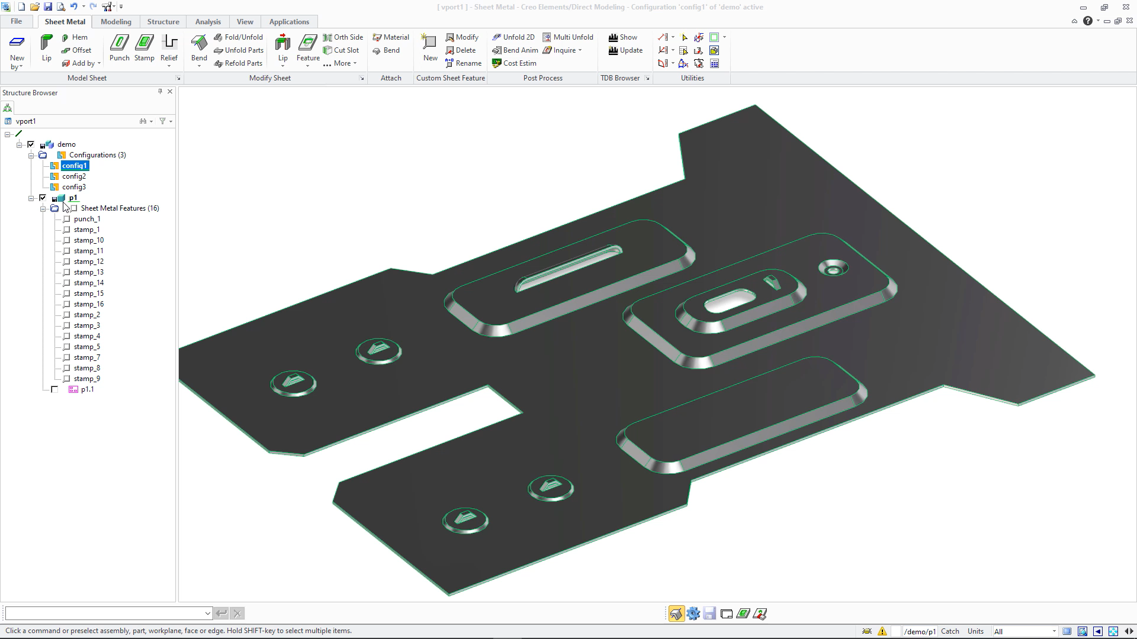The height and width of the screenshot is (639, 1137).
Task: Toggle the checkbox next to demo assembly
Action: click(x=31, y=144)
